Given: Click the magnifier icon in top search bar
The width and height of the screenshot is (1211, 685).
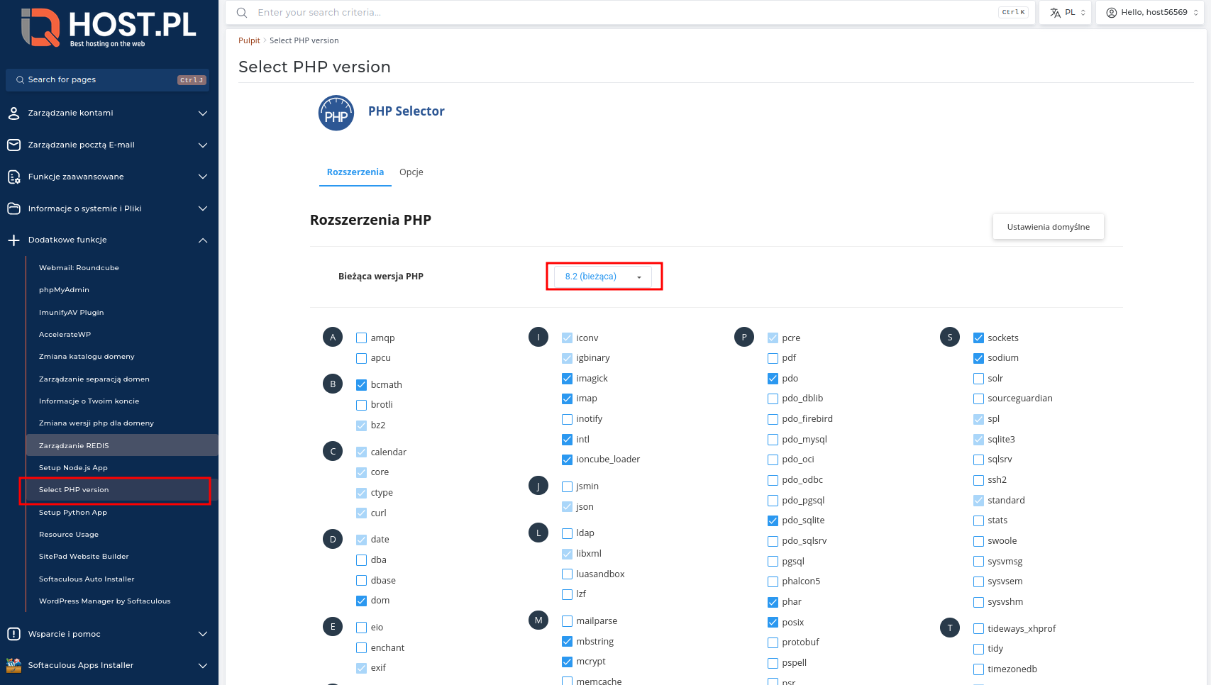Looking at the screenshot, I should click(x=241, y=12).
